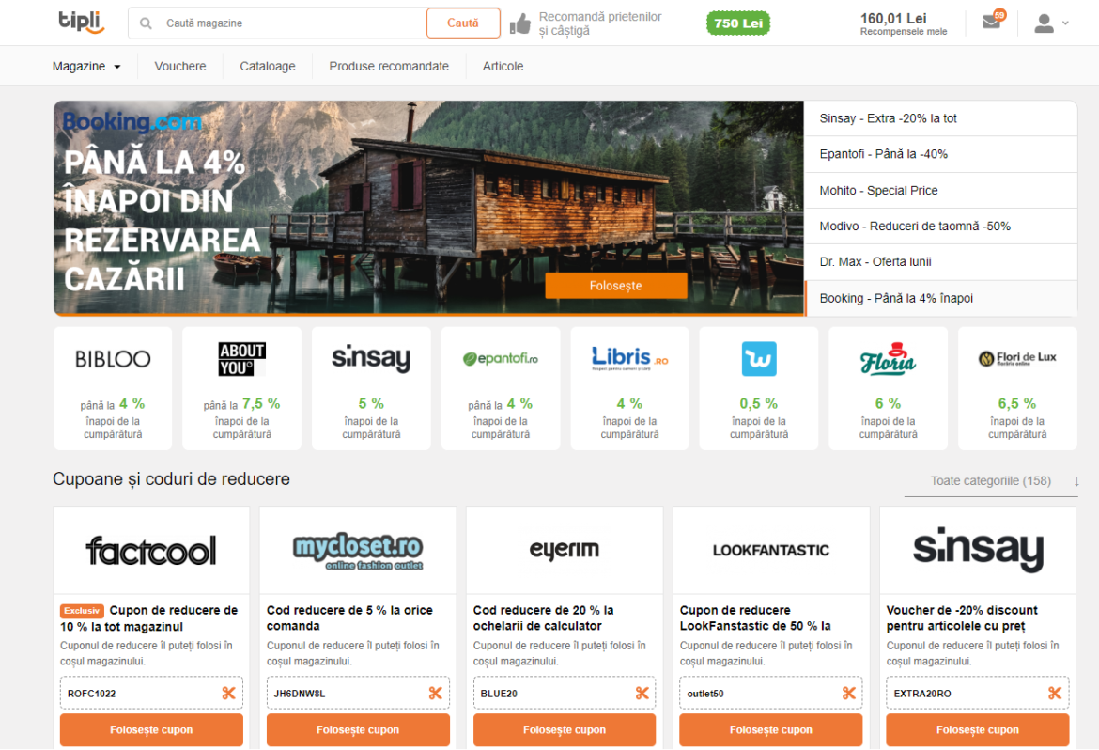Click the LookFantastic coupon logo
1099x750 pixels.
[x=771, y=551]
